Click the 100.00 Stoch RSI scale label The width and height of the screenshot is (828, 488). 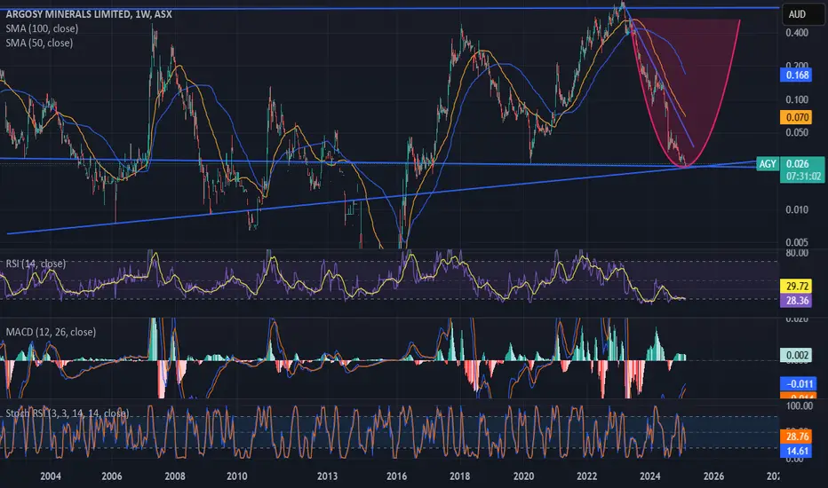[800, 405]
